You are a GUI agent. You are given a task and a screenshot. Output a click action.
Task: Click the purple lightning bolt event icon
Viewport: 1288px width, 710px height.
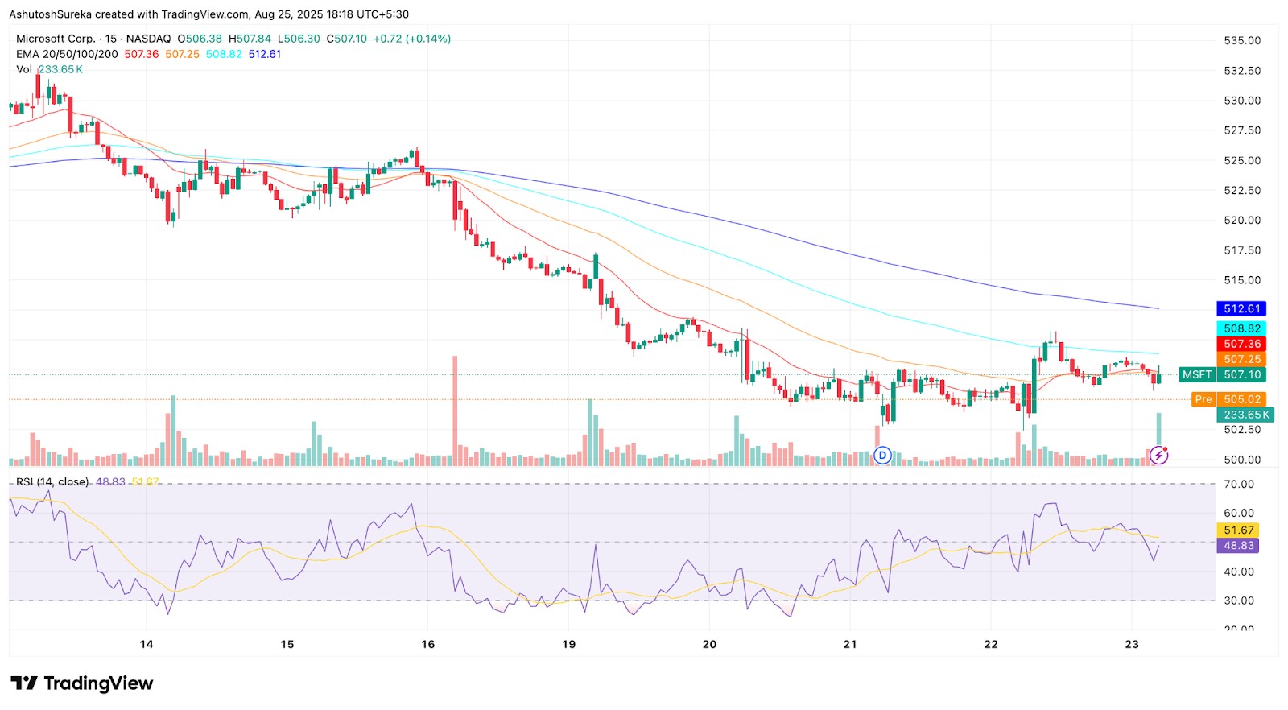(1158, 456)
